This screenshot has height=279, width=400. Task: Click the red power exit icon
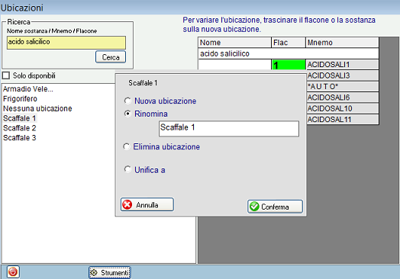tap(13, 272)
